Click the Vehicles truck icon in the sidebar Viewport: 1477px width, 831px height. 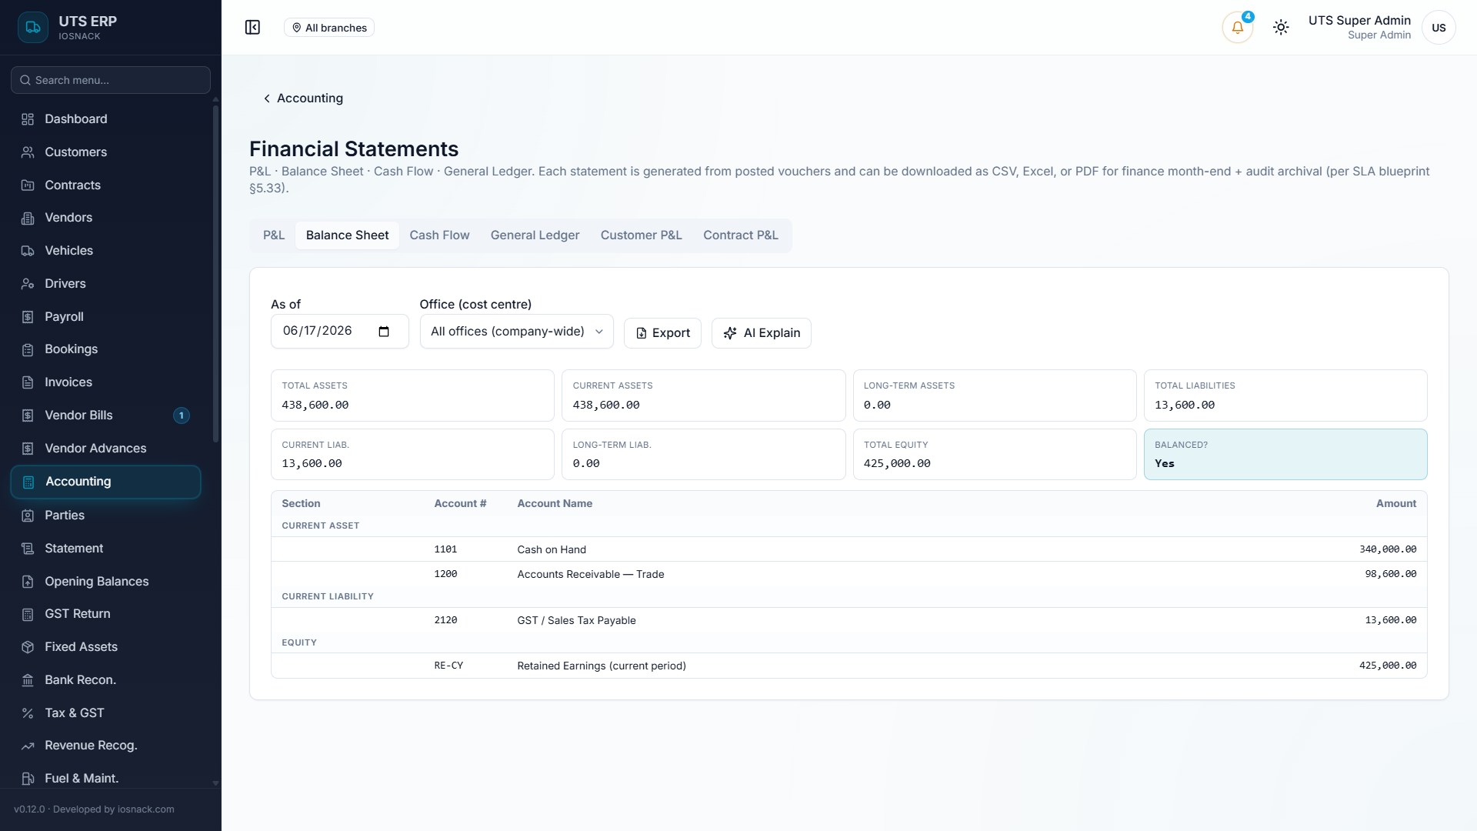pyautogui.click(x=28, y=251)
